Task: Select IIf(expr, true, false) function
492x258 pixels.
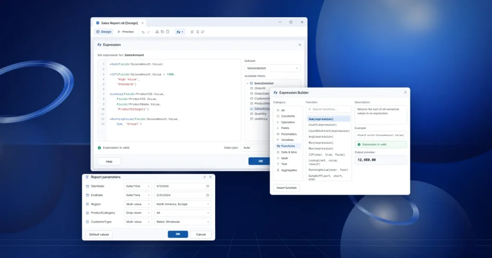Action: [326, 155]
